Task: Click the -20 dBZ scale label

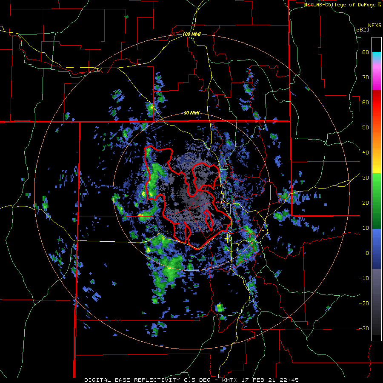Action: tap(364, 303)
